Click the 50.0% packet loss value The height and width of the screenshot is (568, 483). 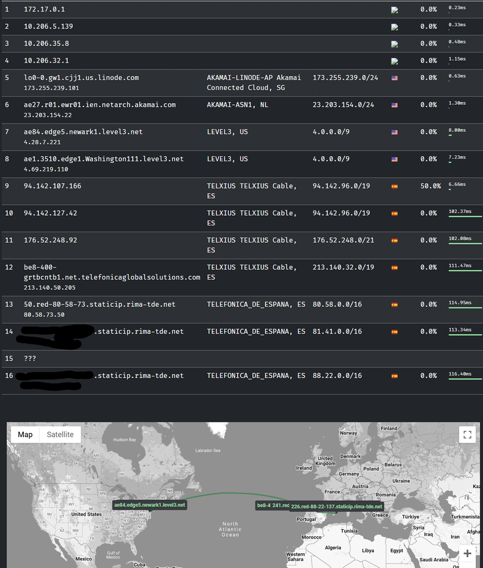coord(430,186)
